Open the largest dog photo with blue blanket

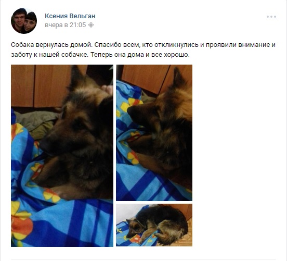coord(62,156)
